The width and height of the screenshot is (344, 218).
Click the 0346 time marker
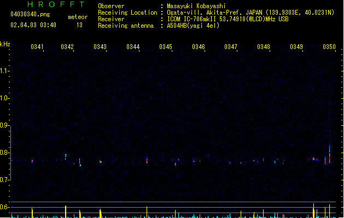(199, 47)
